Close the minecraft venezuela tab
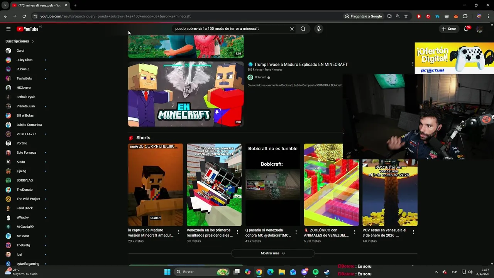The width and height of the screenshot is (494, 278). tap(66, 5)
